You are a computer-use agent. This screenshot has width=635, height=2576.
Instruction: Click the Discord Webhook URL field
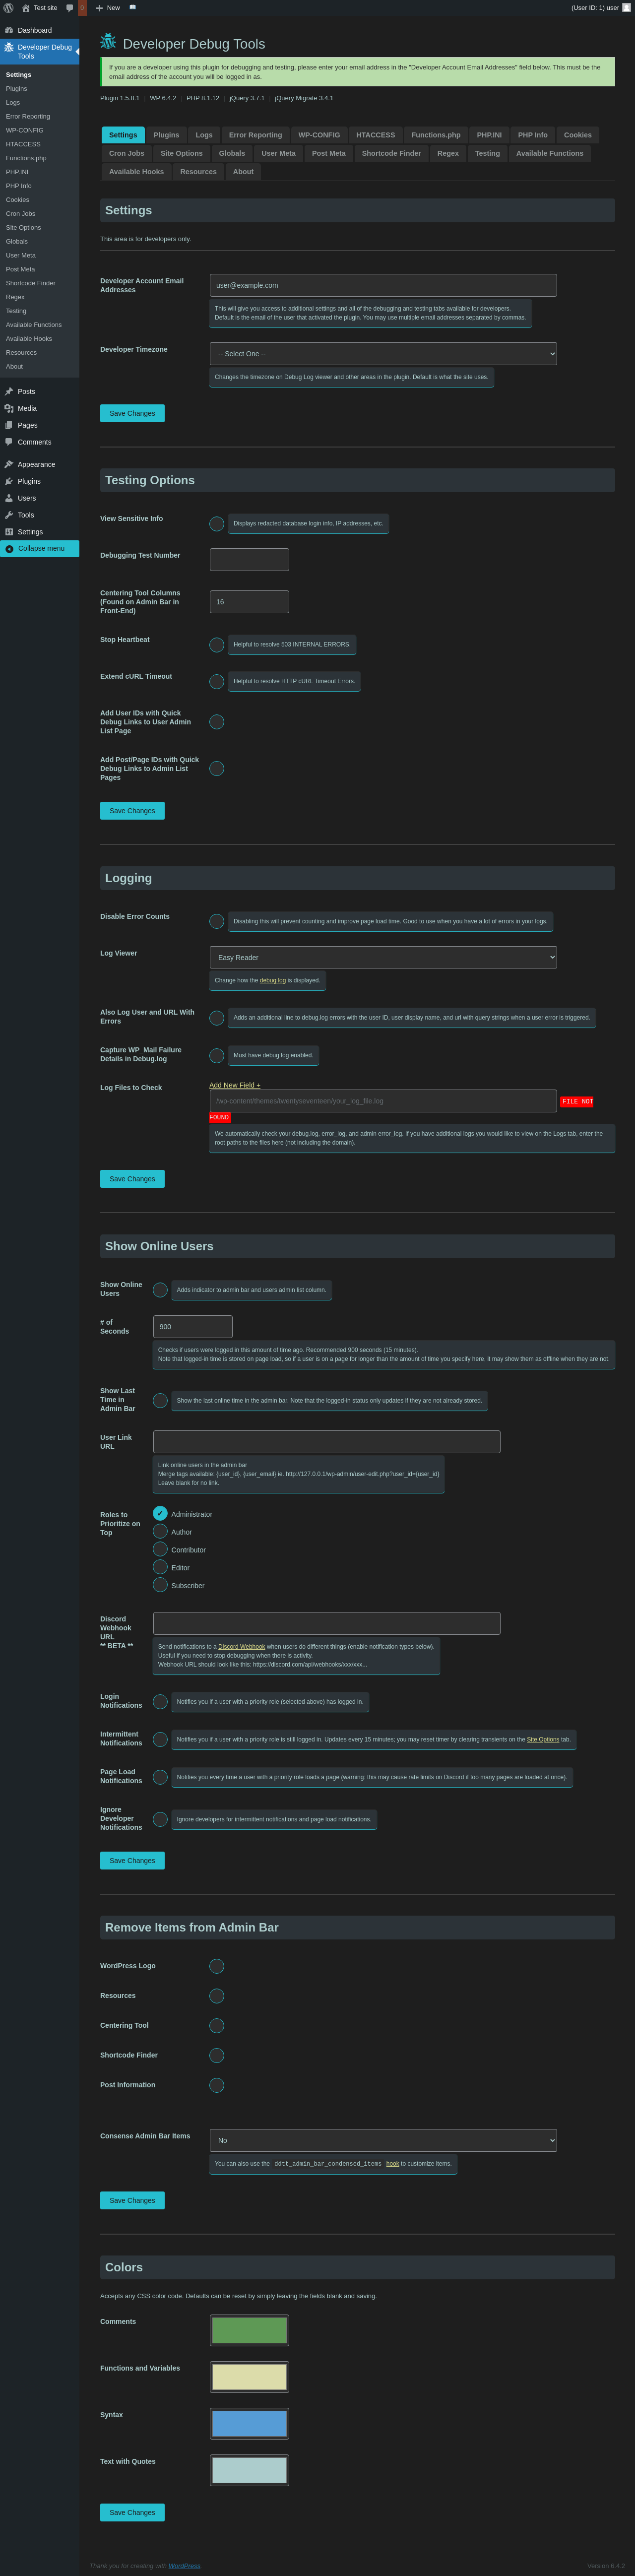click(326, 1623)
